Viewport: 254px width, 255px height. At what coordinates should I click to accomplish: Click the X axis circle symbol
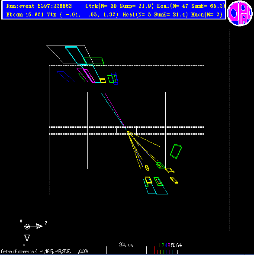(x=27, y=226)
